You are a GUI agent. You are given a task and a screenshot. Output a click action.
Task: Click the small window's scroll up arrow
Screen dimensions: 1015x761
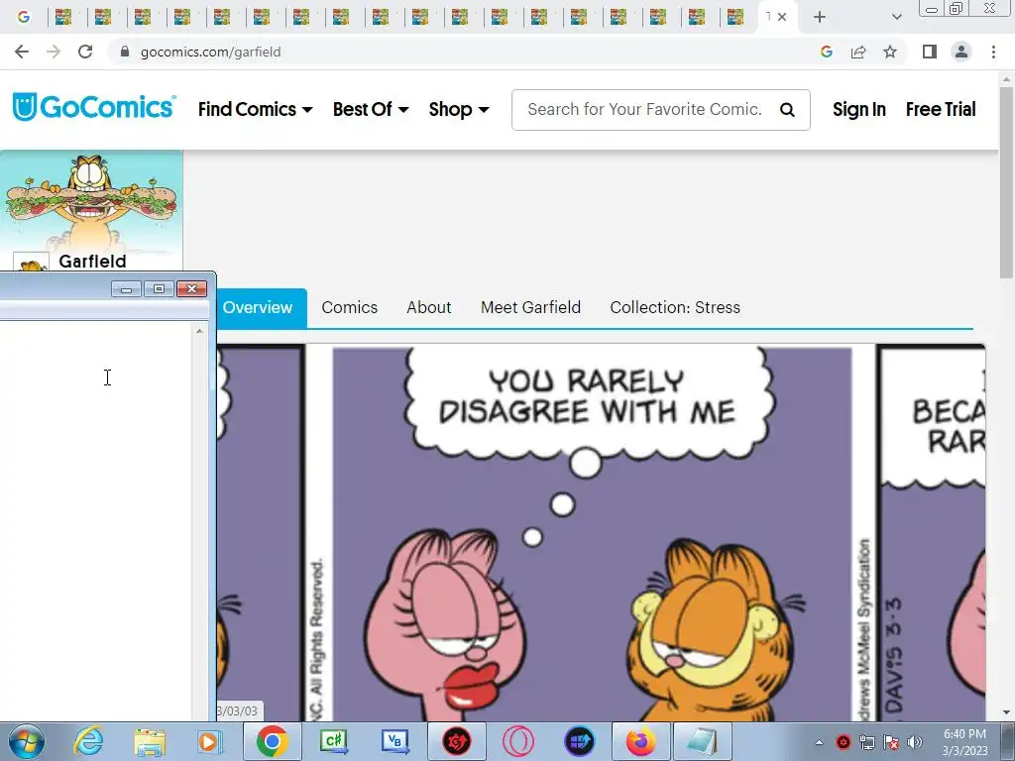[199, 331]
